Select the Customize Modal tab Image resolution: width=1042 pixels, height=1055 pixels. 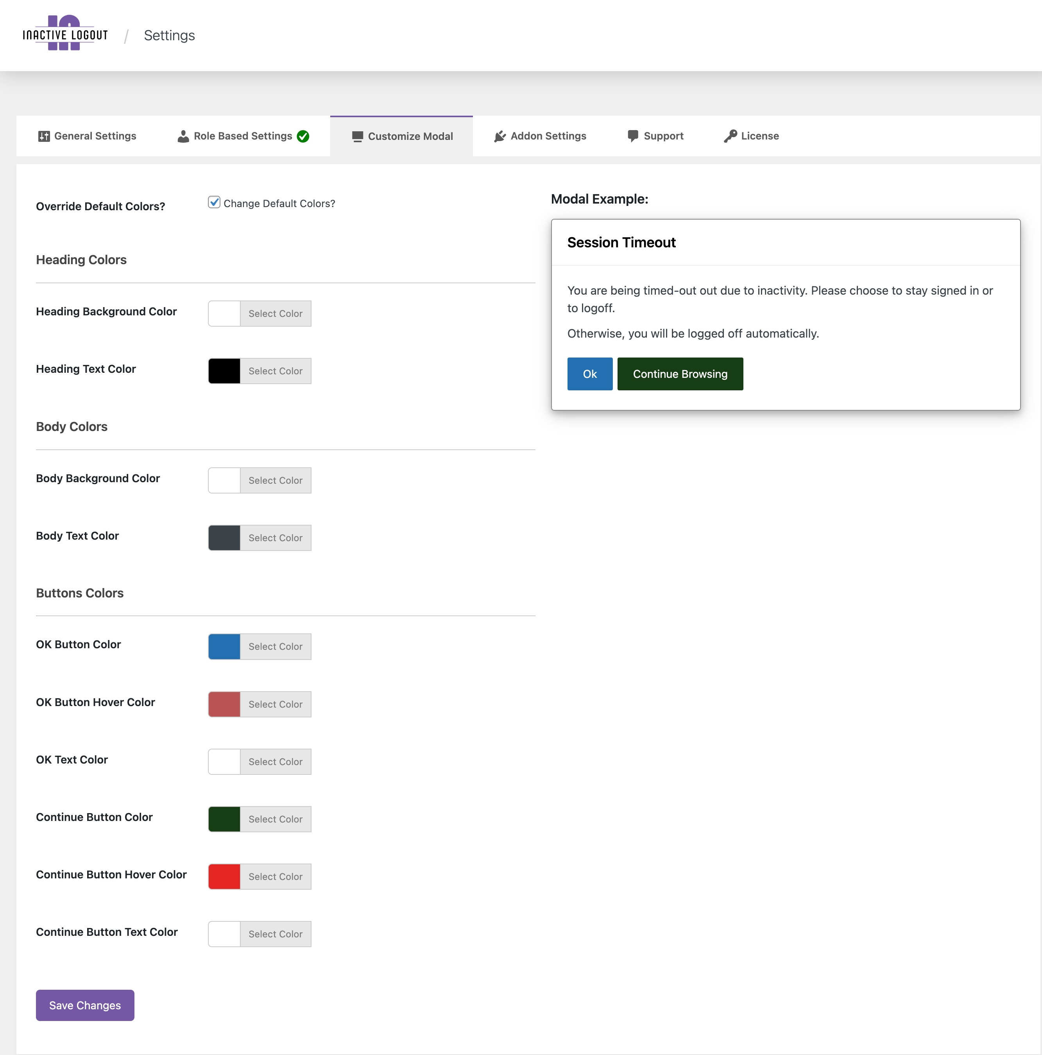[x=402, y=136]
